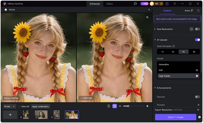Enable the Face Restoration toggle

tap(197, 29)
